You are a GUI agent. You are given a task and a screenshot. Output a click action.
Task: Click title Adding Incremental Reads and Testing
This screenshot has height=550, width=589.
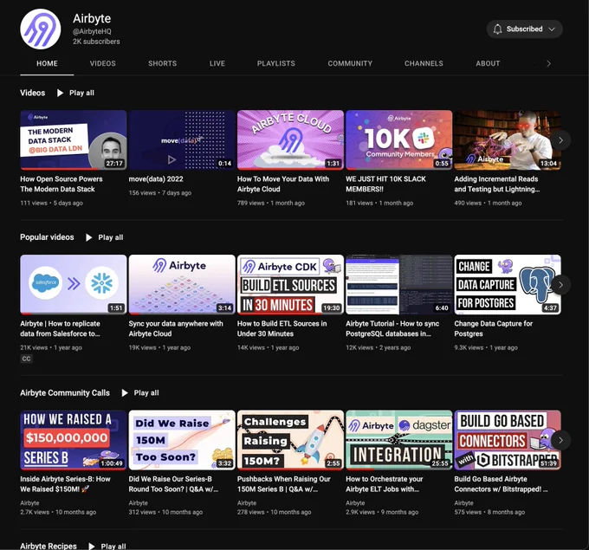[x=497, y=184]
